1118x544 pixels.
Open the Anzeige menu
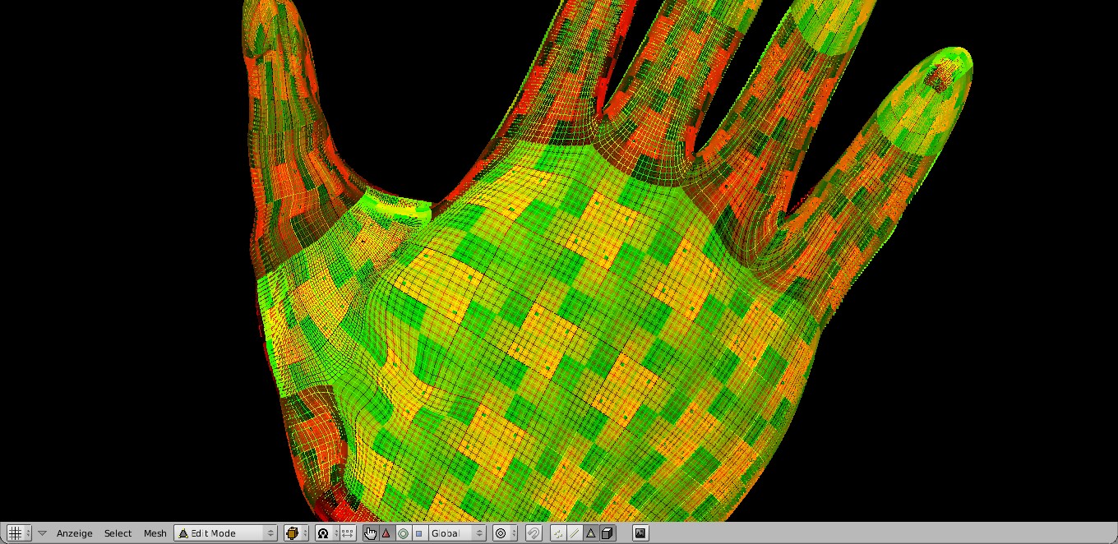click(x=74, y=533)
